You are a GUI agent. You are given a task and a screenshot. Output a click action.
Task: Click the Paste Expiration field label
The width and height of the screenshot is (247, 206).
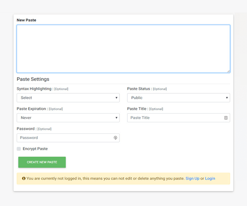coord(32,109)
